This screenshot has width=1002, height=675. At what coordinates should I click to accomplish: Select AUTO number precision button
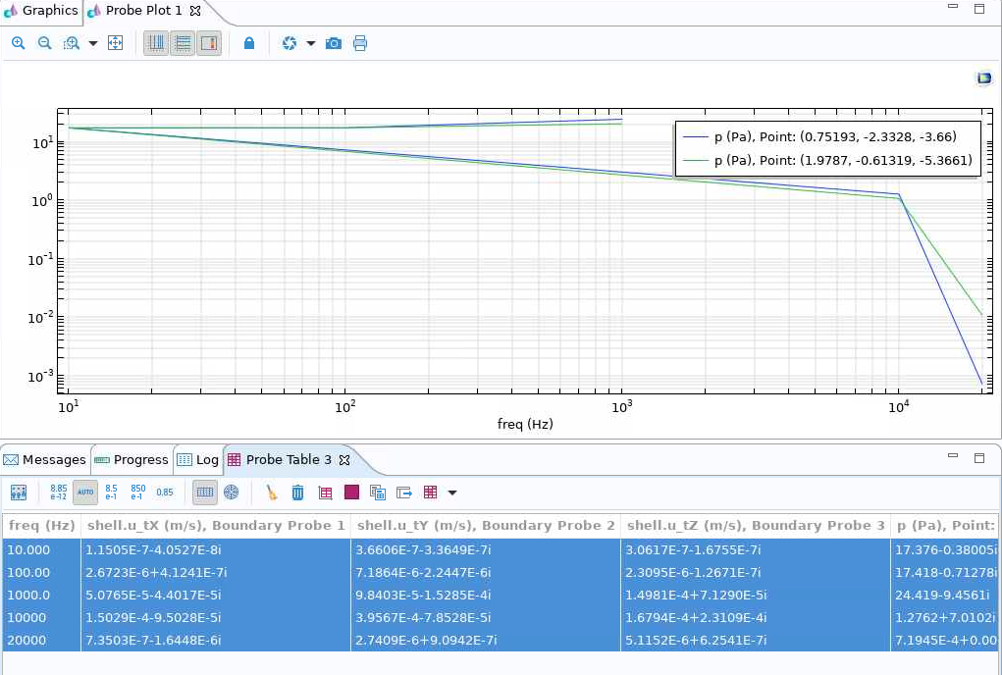point(85,493)
